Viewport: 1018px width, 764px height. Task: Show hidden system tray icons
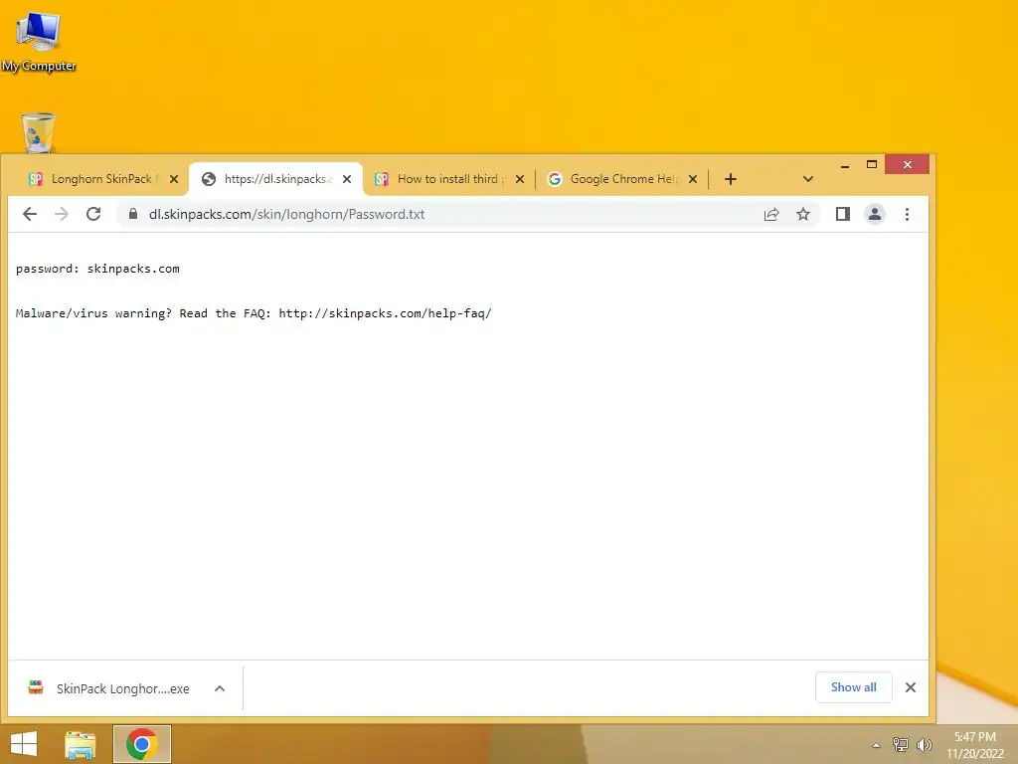coord(876,745)
